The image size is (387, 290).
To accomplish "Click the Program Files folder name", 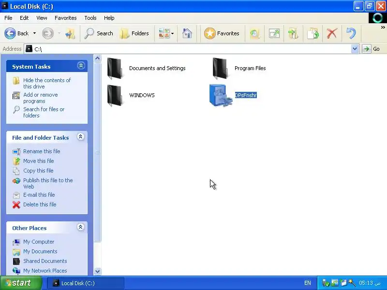I will click(x=250, y=68).
